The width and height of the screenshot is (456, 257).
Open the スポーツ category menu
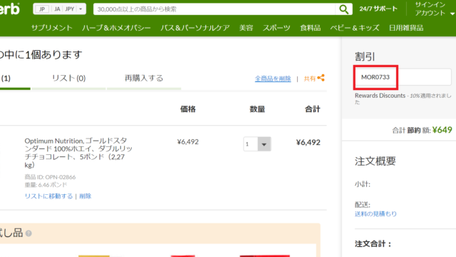tap(276, 28)
